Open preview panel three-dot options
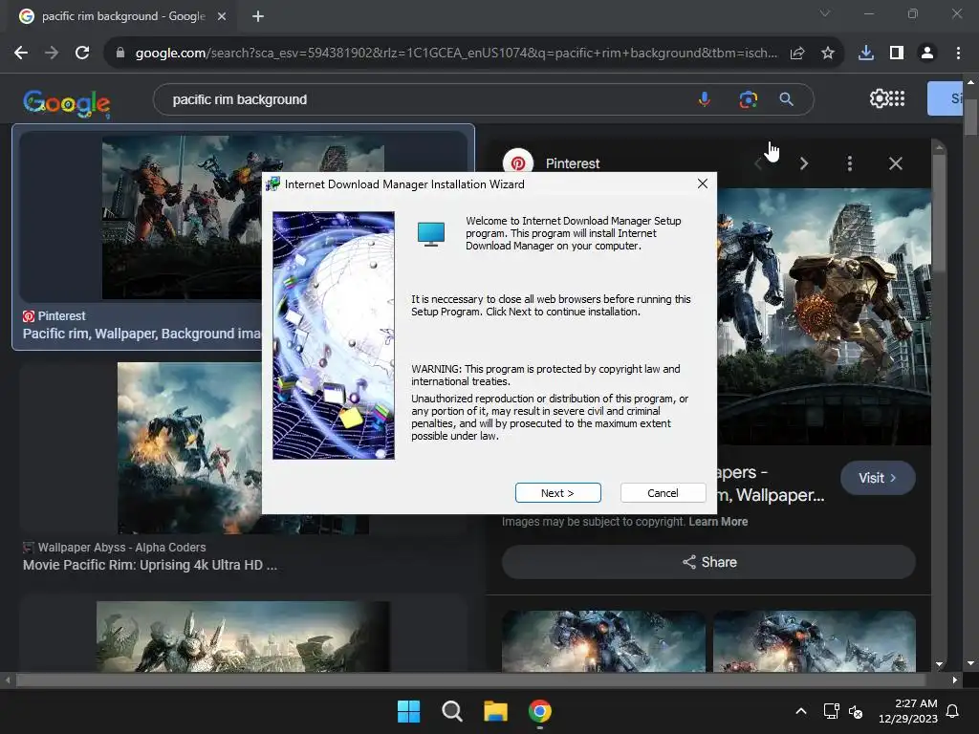979x734 pixels. pyautogui.click(x=850, y=163)
